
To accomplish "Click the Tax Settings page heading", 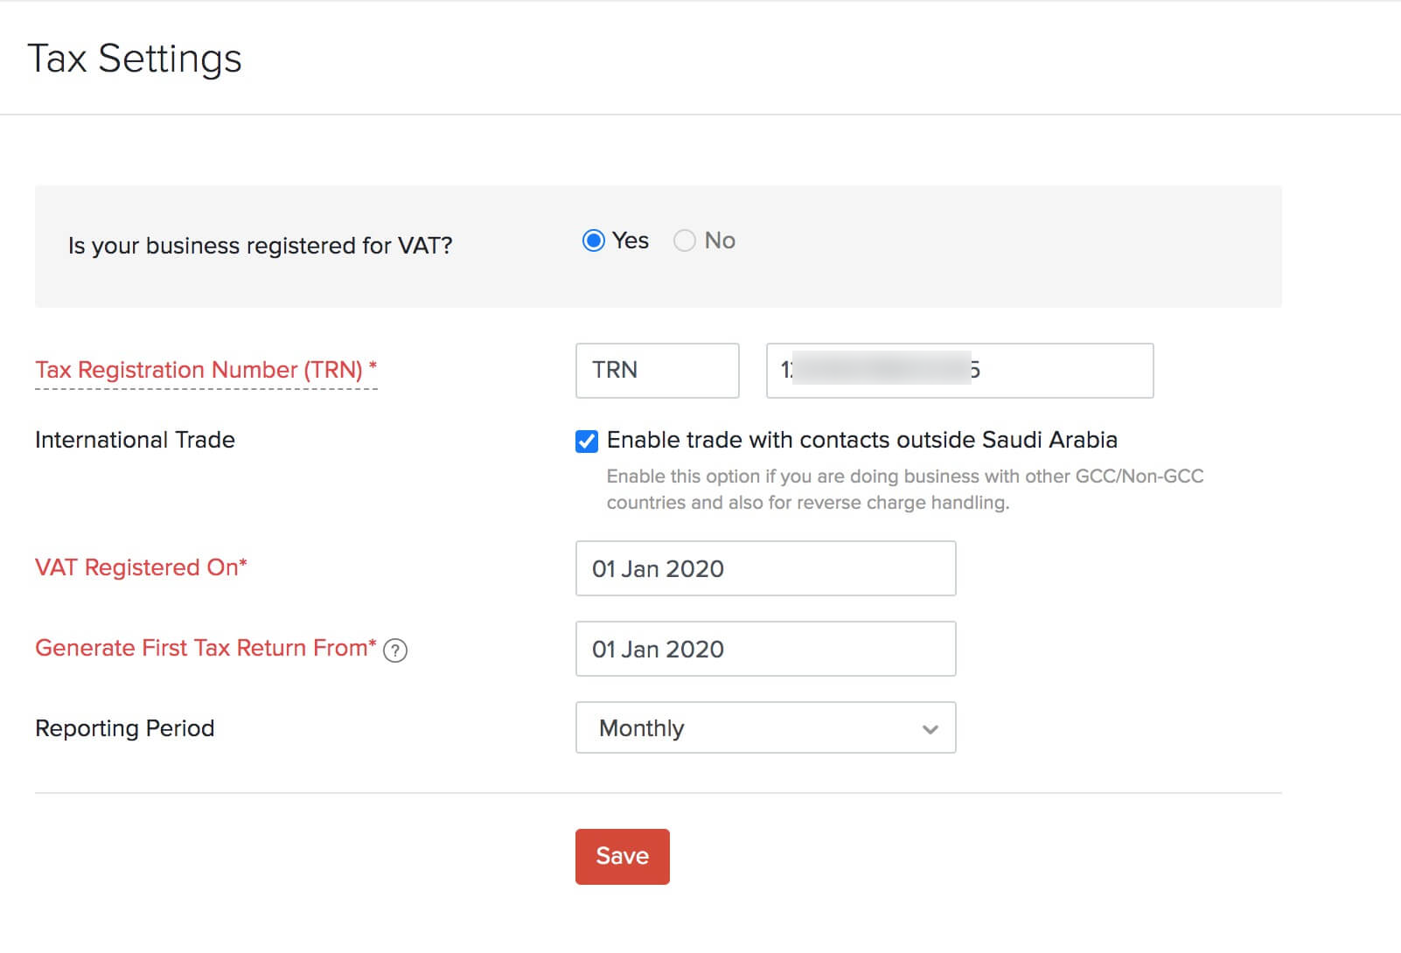I will (136, 58).
